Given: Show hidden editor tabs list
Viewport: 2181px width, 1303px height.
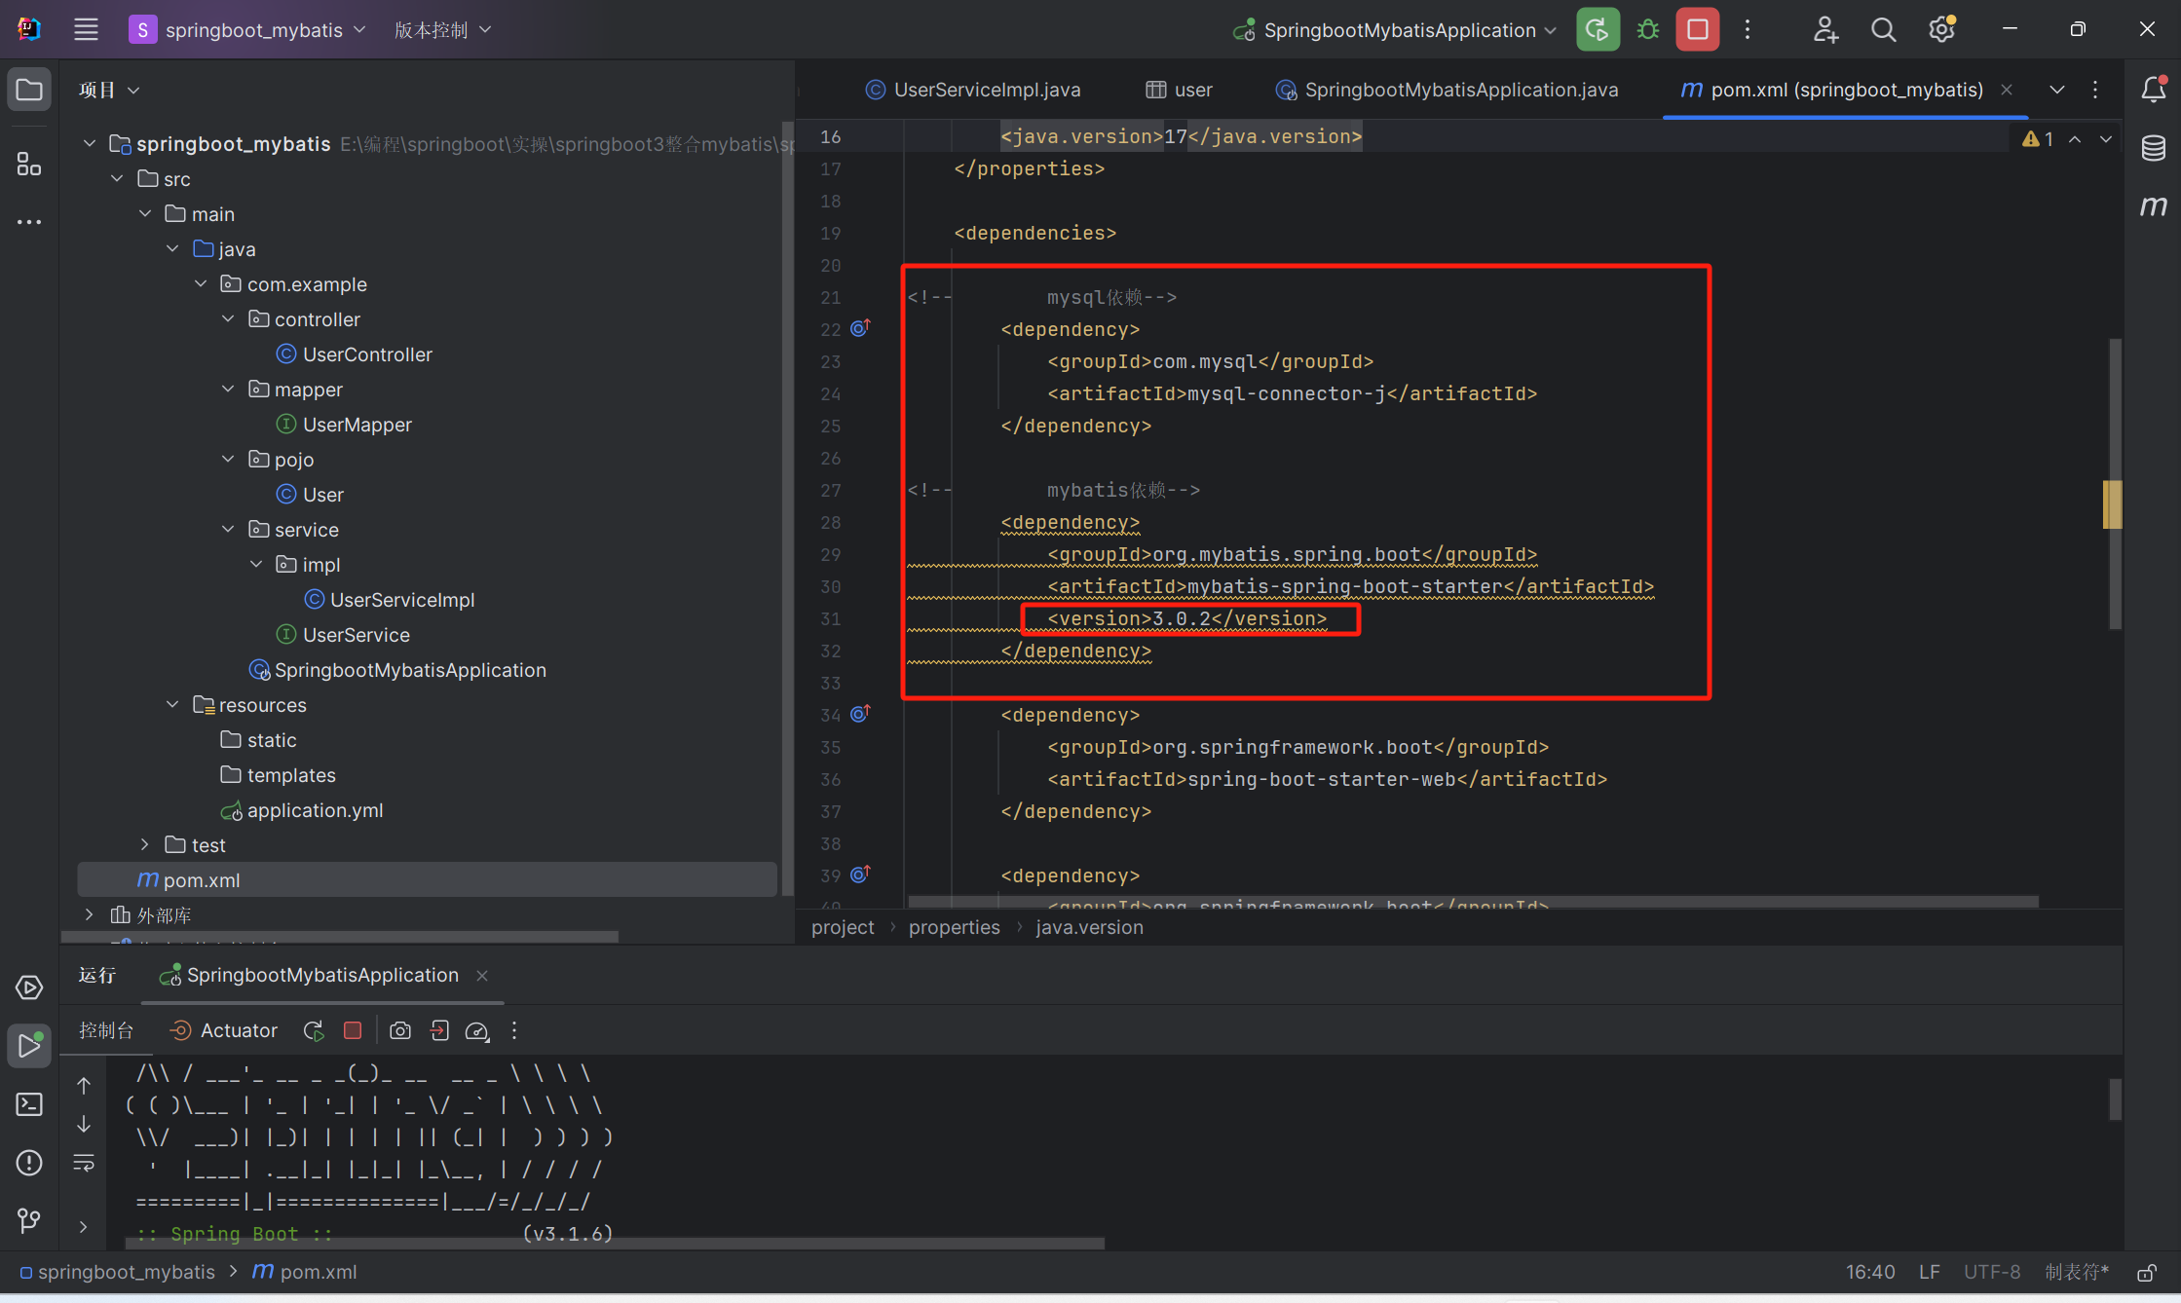Looking at the screenshot, I should coord(2057,90).
